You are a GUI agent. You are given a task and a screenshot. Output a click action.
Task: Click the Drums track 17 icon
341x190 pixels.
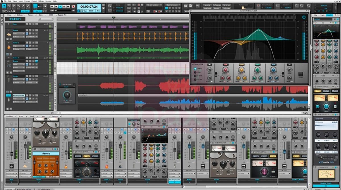[9, 34]
